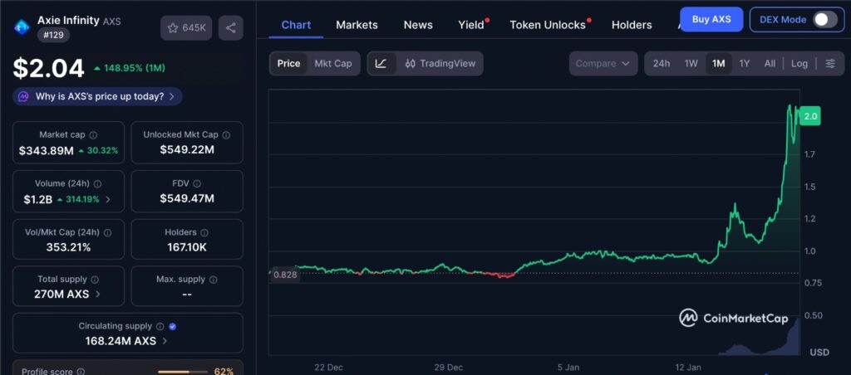This screenshot has height=375, width=851.
Task: Set chart range to 1M
Action: click(719, 63)
